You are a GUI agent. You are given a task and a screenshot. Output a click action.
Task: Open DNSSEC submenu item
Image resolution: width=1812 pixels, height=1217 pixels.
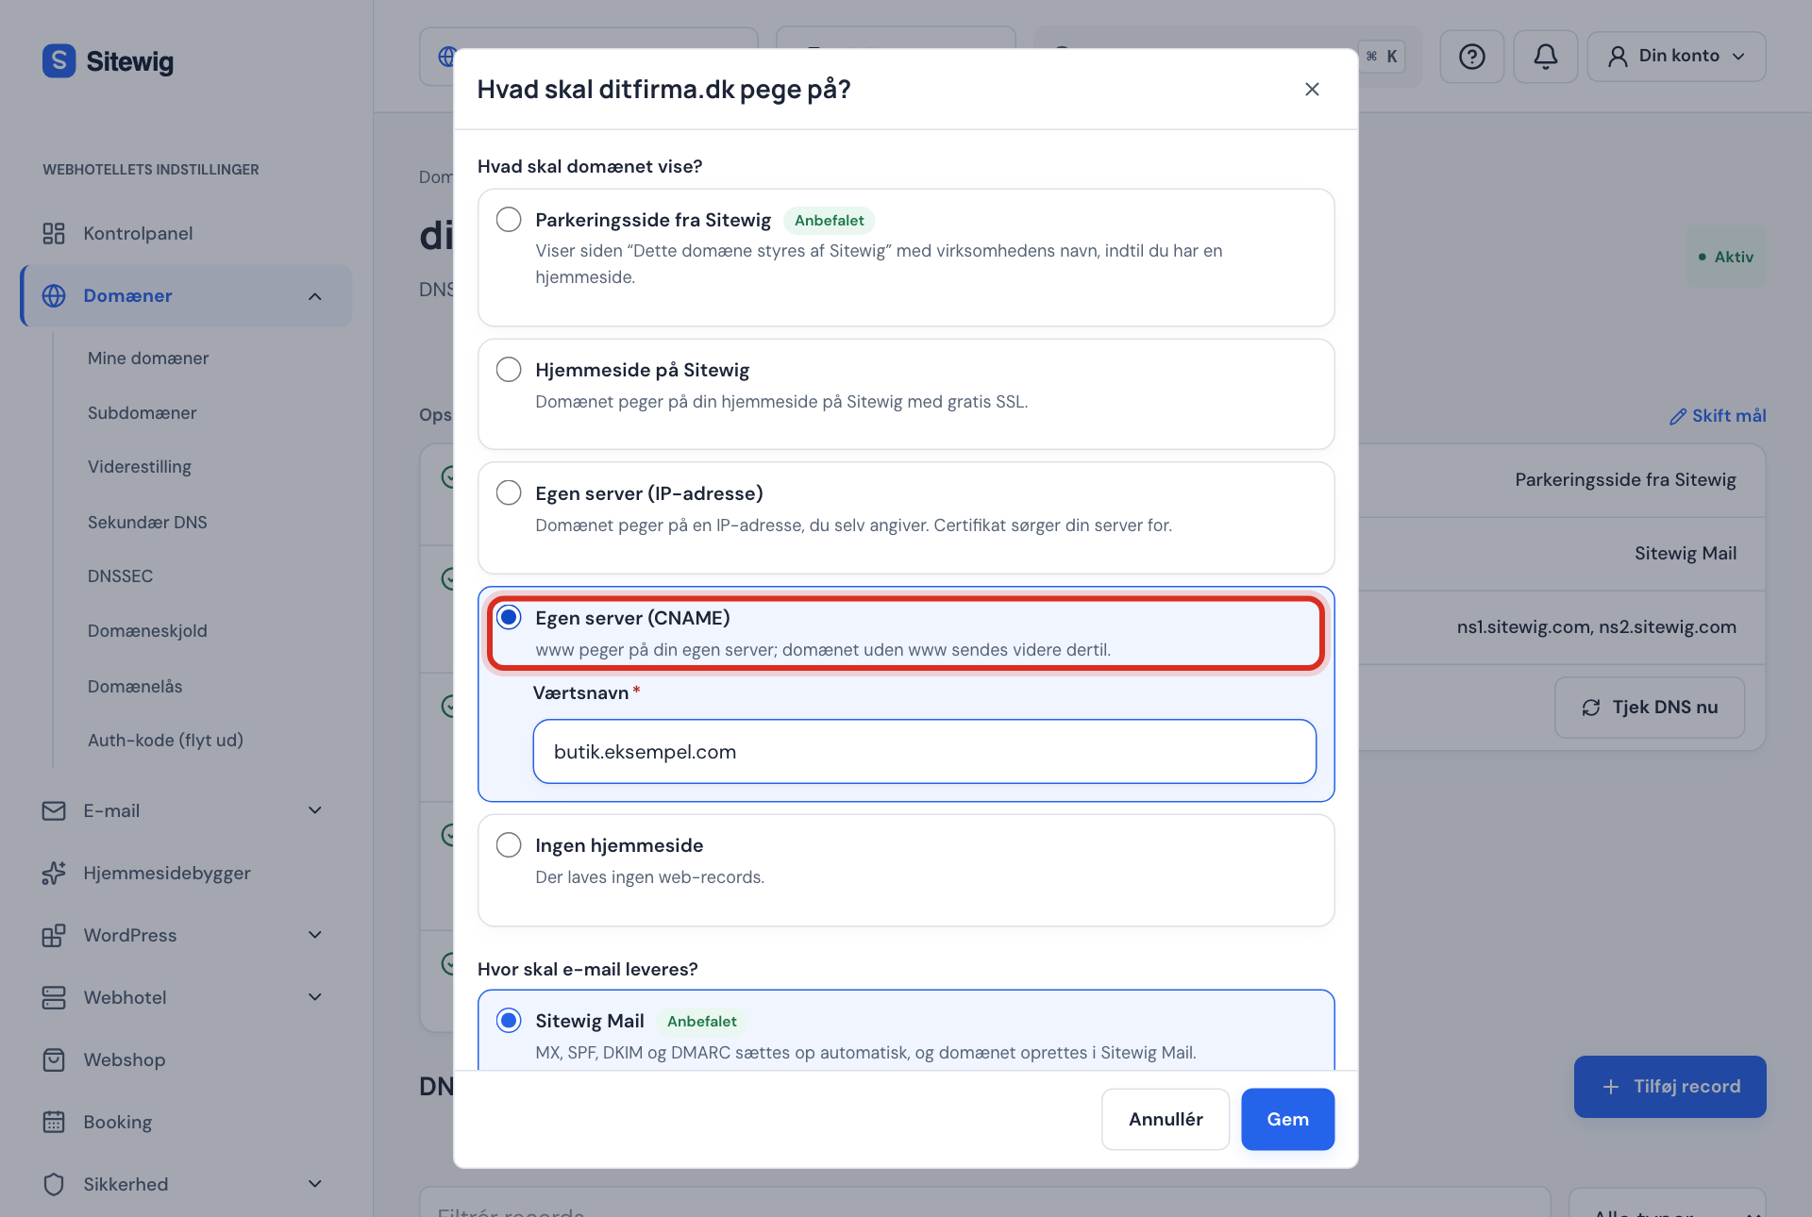pyautogui.click(x=120, y=576)
